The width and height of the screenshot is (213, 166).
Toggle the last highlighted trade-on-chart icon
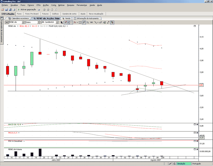point(112,22)
